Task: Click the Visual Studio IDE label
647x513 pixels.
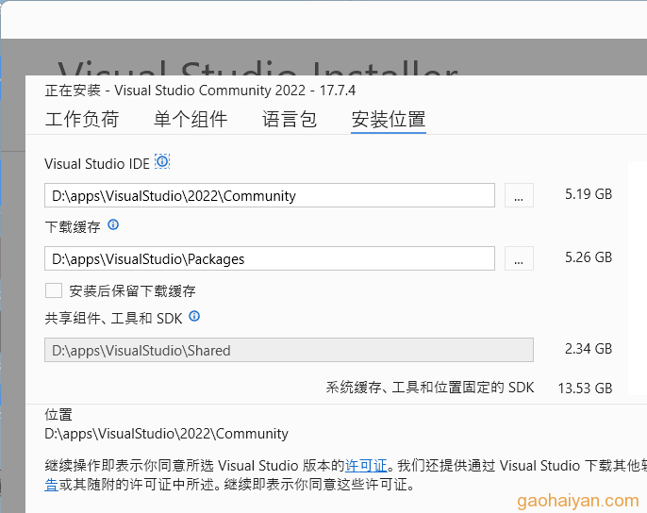Action: (x=97, y=164)
